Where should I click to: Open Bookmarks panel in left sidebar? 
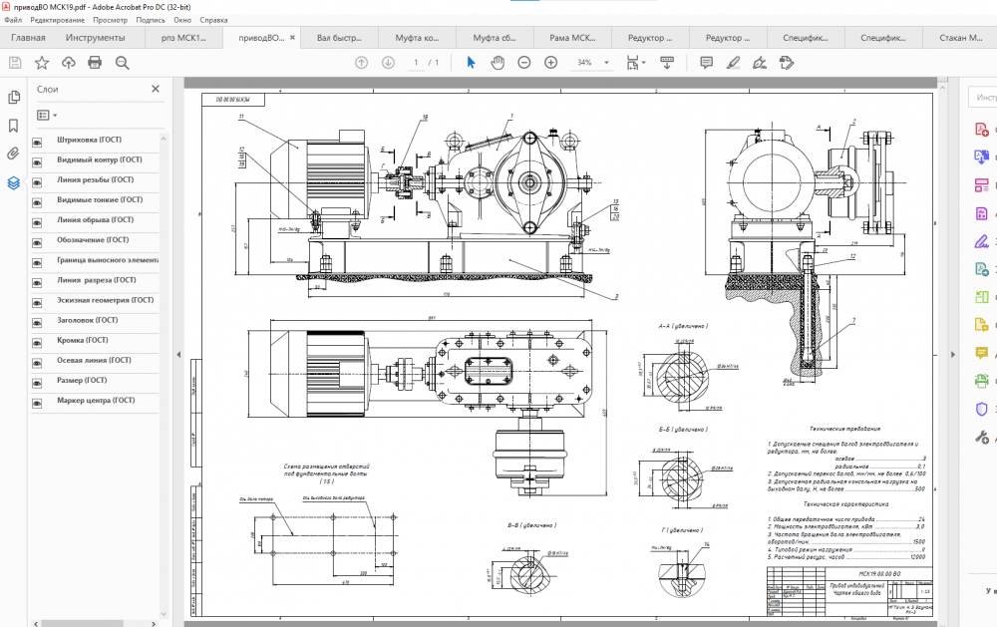tap(14, 126)
